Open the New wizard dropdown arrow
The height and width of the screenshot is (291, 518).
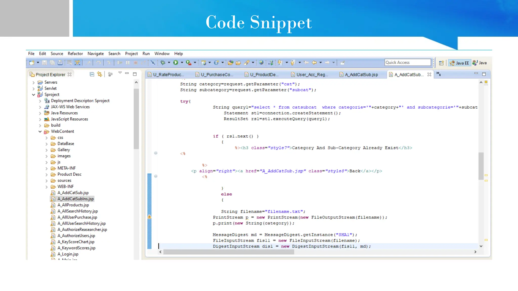[38, 63]
